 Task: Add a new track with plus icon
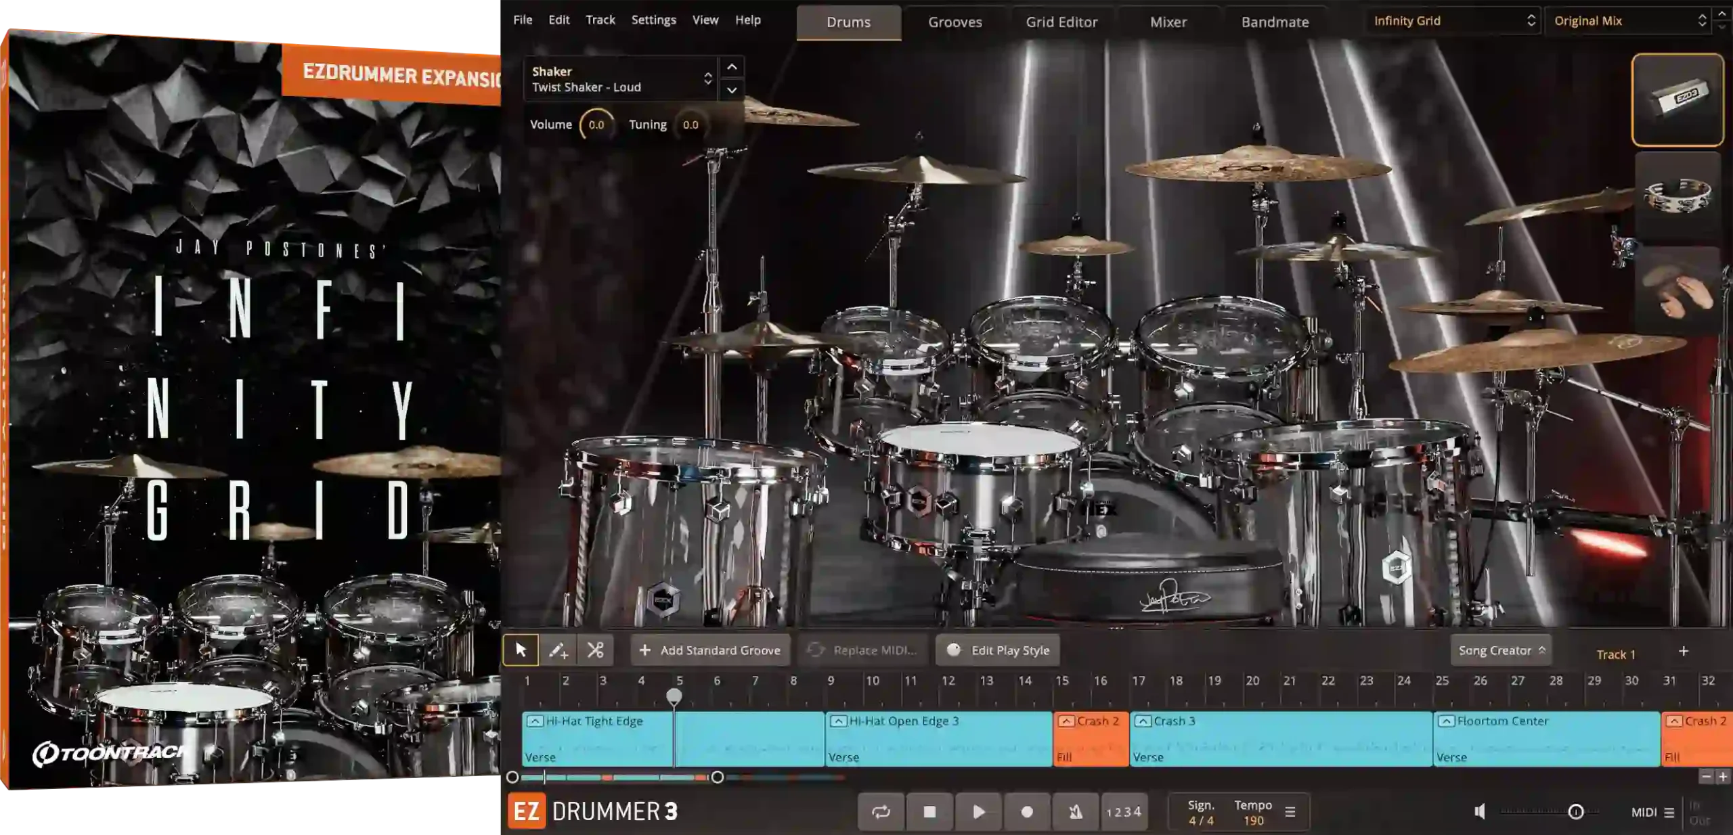coord(1684,651)
